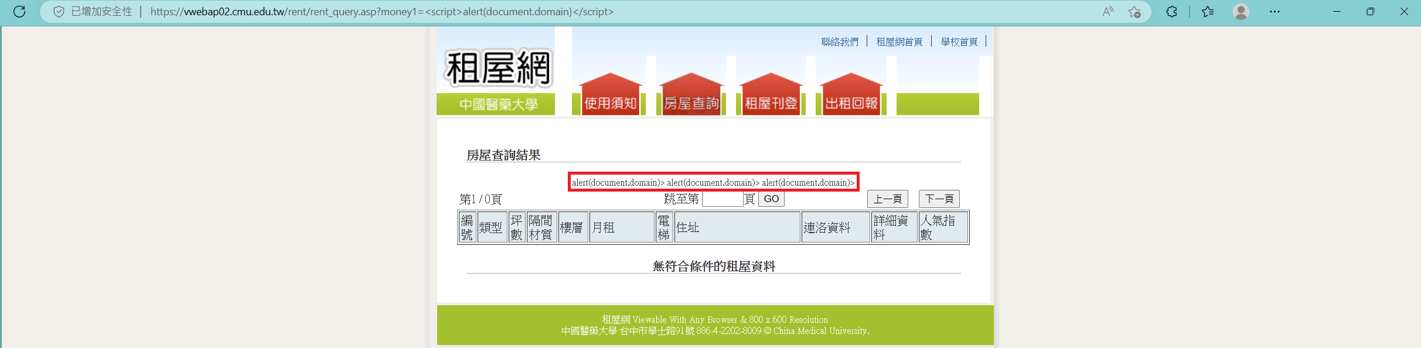Minimize the browser window
Image resolution: width=1421 pixels, height=348 pixels.
tap(1337, 12)
